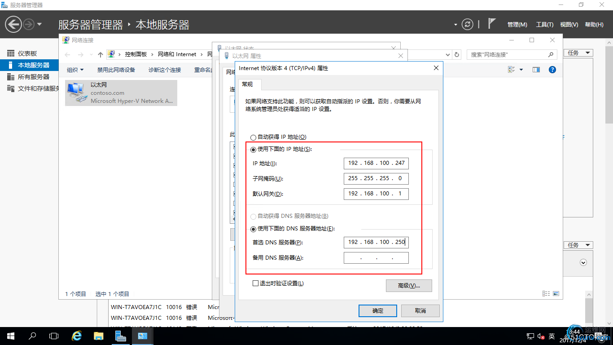Enable 退出时验证设置(L) checkbox
The image size is (613, 345).
[x=255, y=283]
